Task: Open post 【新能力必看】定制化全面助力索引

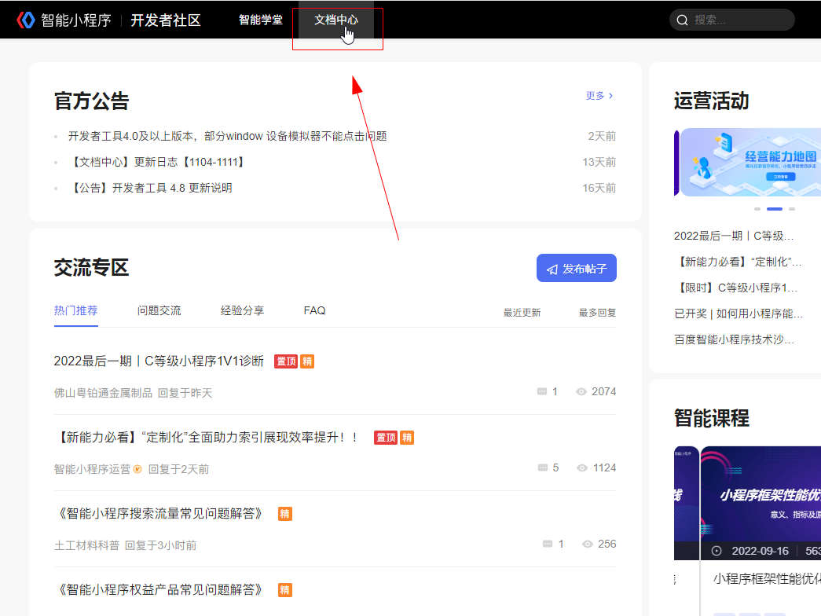Action: pyautogui.click(x=207, y=437)
